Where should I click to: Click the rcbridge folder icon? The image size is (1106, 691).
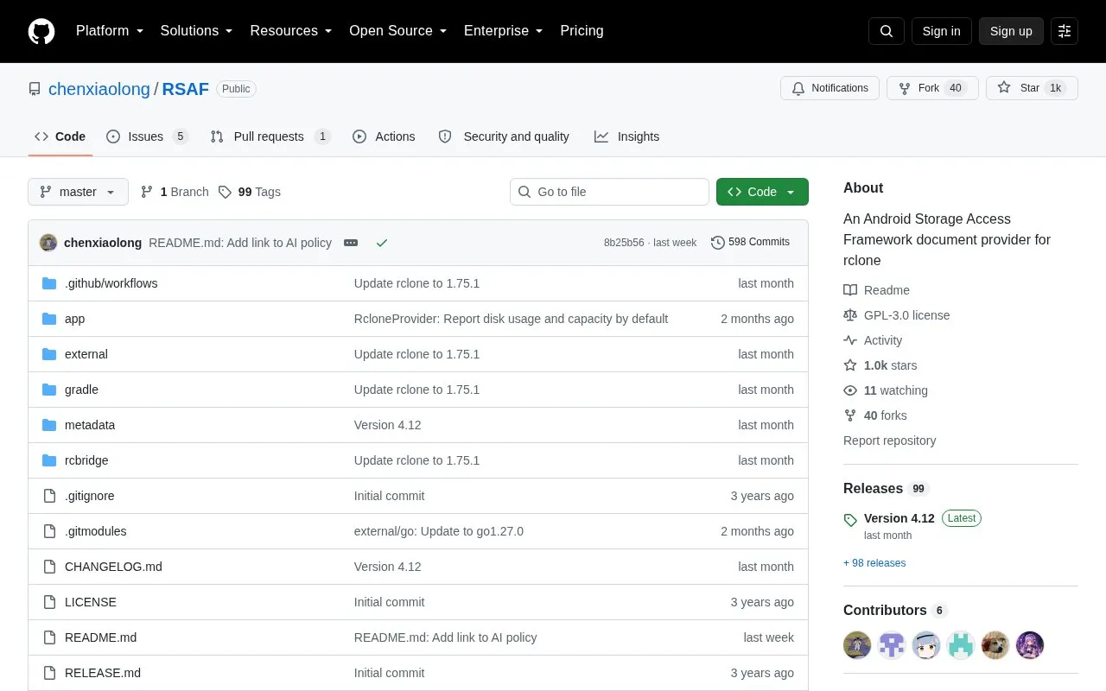[49, 460]
